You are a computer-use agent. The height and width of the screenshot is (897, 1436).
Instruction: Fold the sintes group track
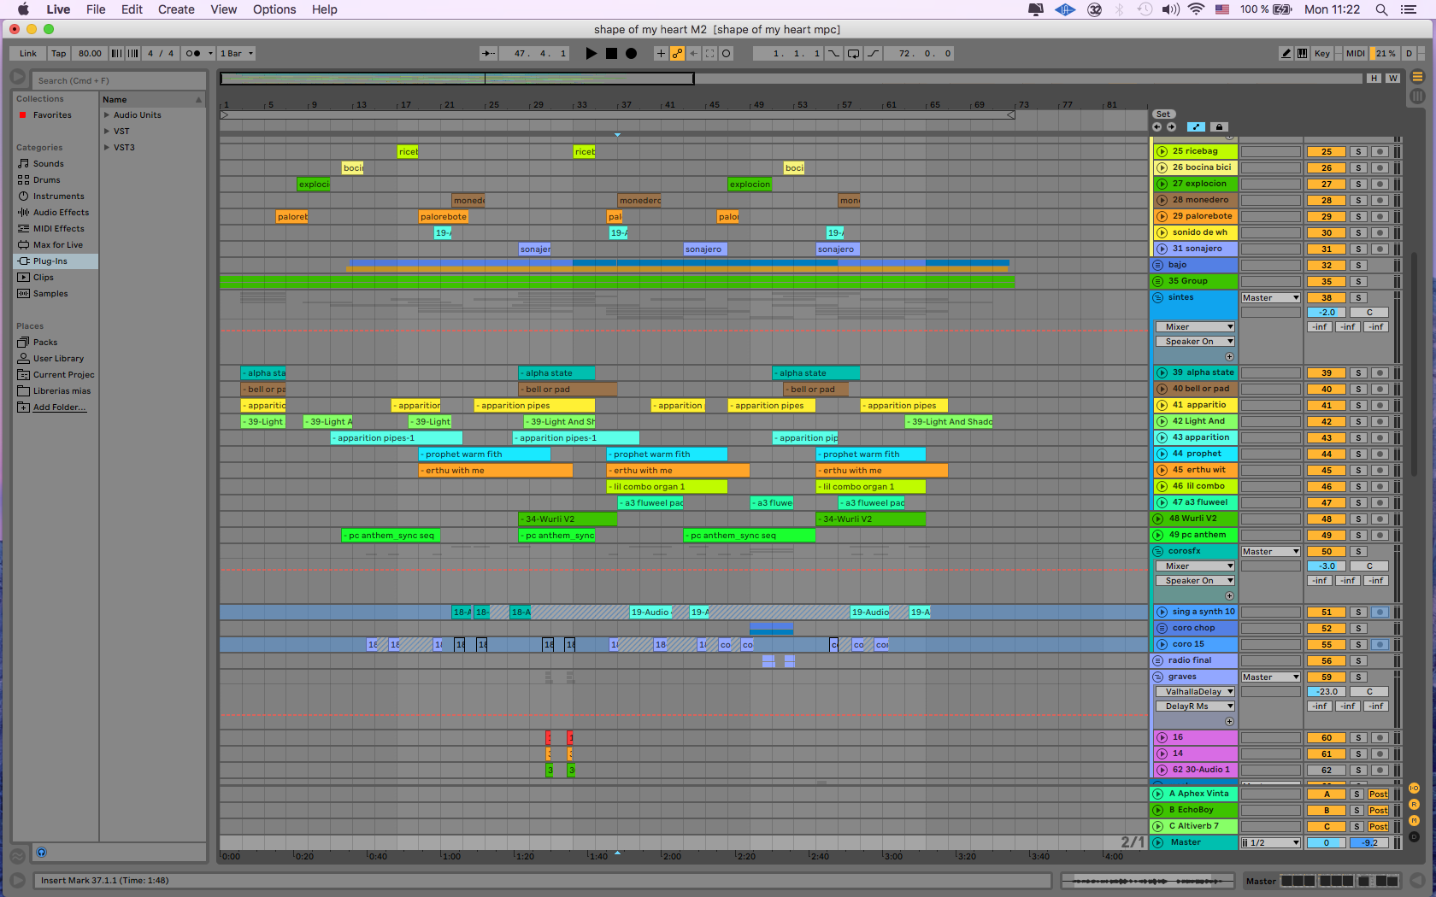point(1158,297)
